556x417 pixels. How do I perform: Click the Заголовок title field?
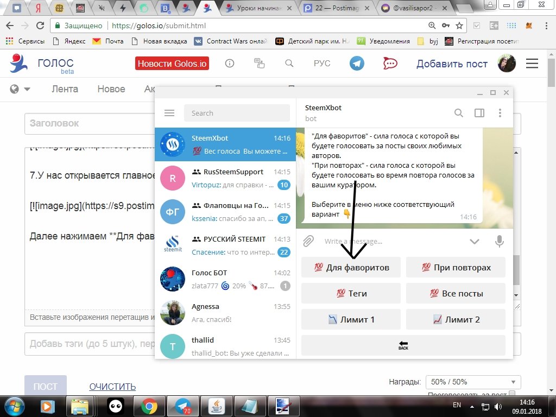pyautogui.click(x=90, y=123)
